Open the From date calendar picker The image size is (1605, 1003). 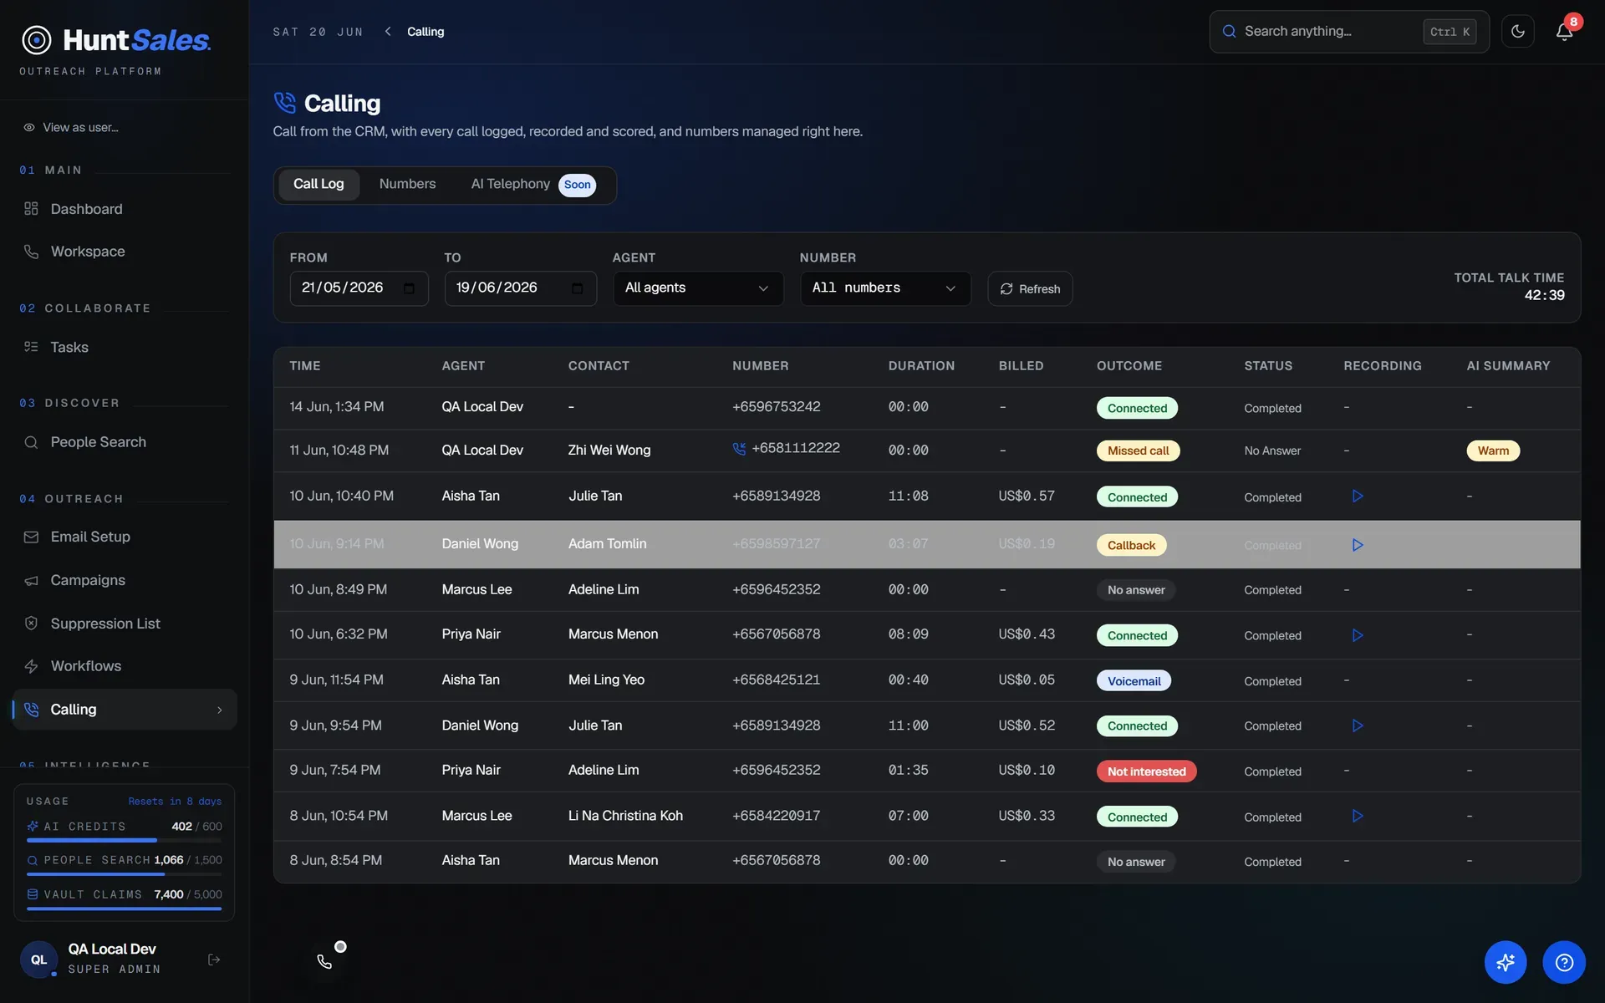click(x=409, y=288)
